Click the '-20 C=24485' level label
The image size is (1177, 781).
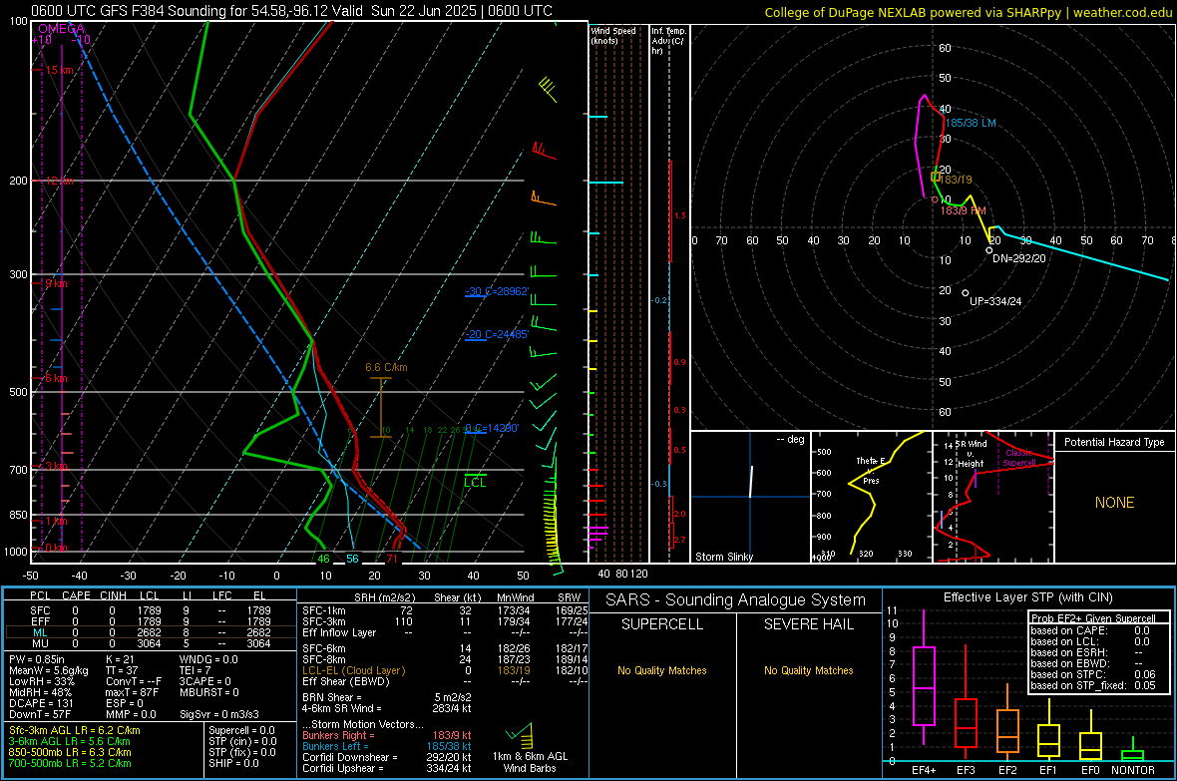[x=497, y=334]
